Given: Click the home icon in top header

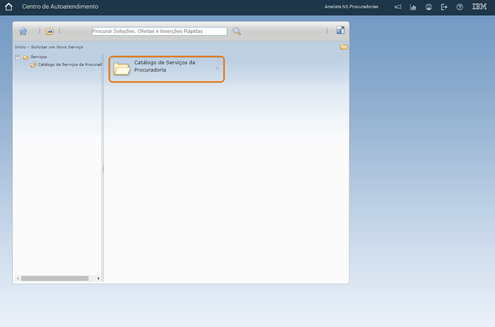Looking at the screenshot, I should 9,7.
